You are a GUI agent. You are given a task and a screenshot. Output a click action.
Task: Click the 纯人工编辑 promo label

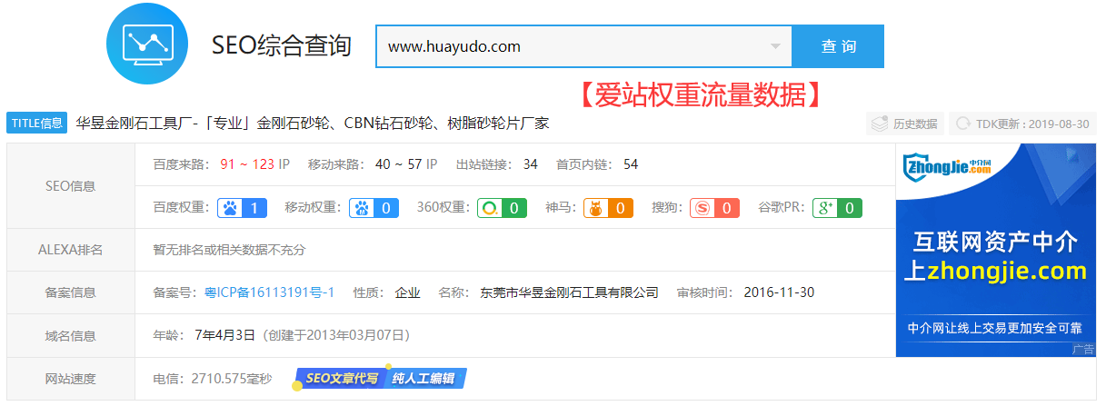point(424,379)
